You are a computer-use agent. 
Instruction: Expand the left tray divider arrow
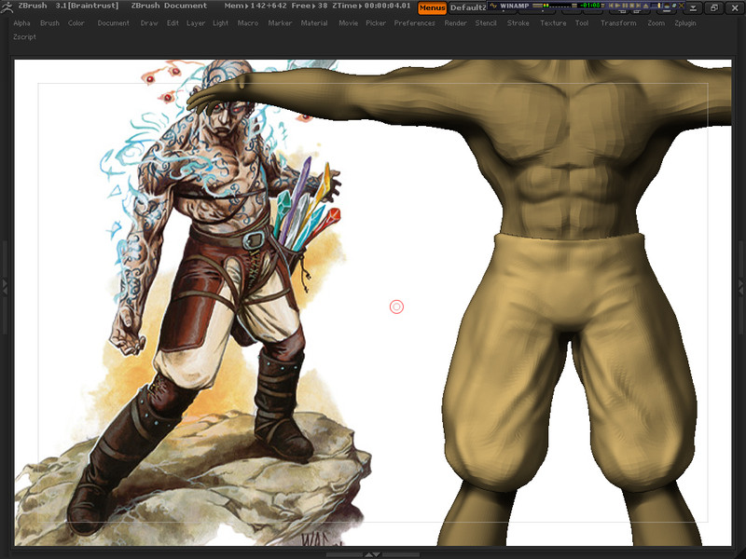(5, 287)
